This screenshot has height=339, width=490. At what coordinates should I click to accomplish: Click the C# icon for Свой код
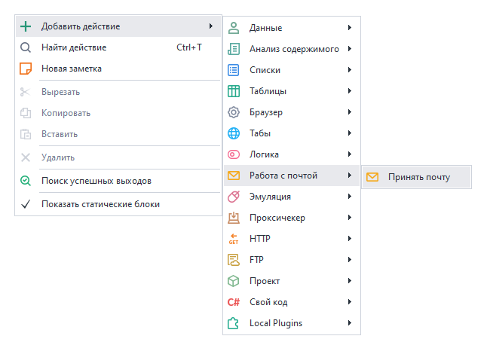coord(234,302)
